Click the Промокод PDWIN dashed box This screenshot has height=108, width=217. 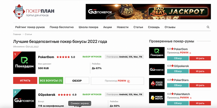point(117,81)
